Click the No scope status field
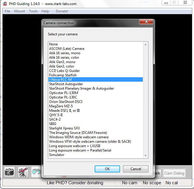Image resolution: width=194 pixels, height=189 pixels. pos(153,183)
